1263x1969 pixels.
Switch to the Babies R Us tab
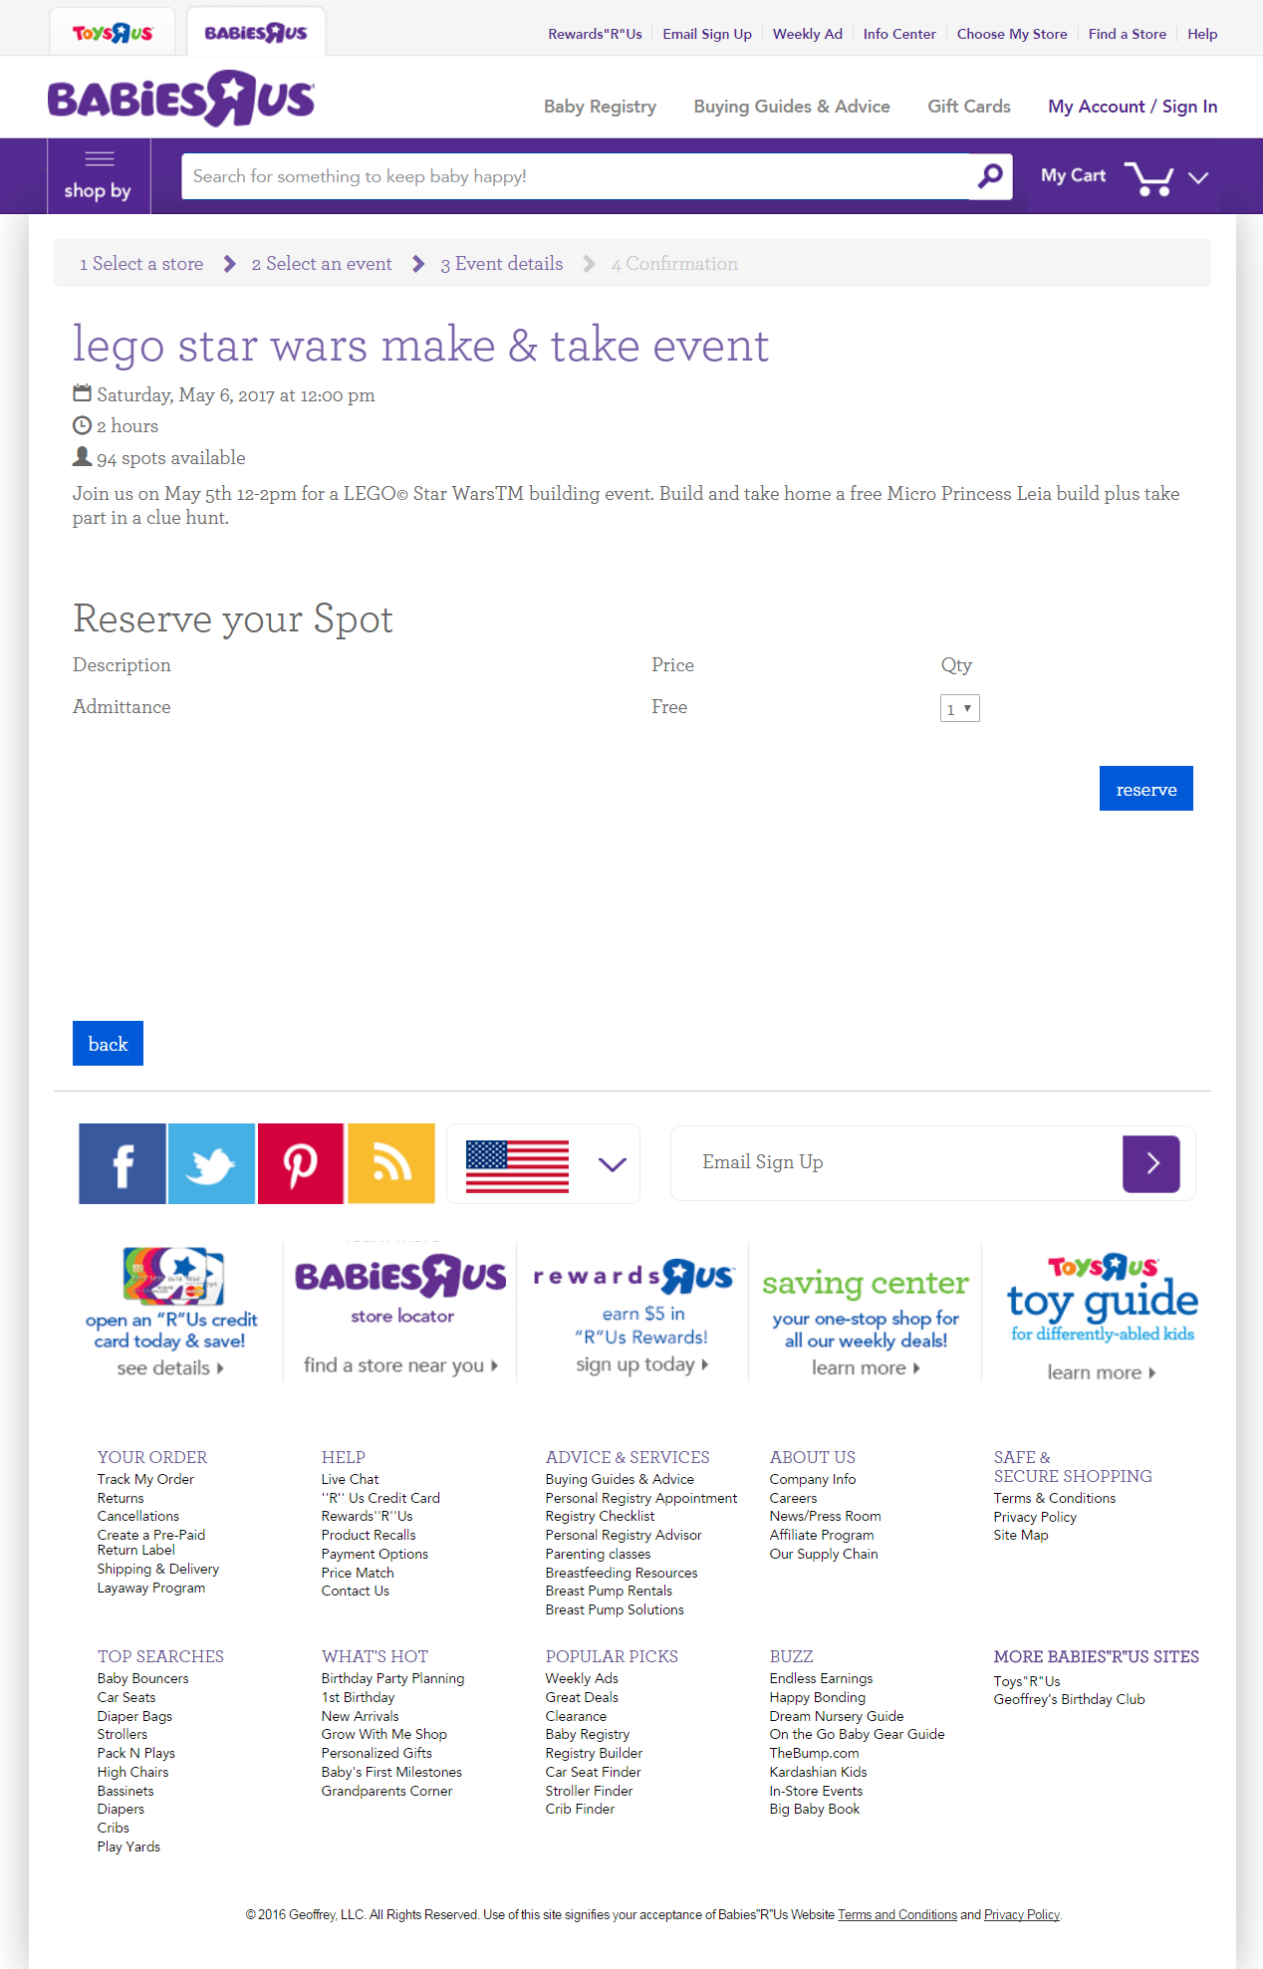(256, 33)
